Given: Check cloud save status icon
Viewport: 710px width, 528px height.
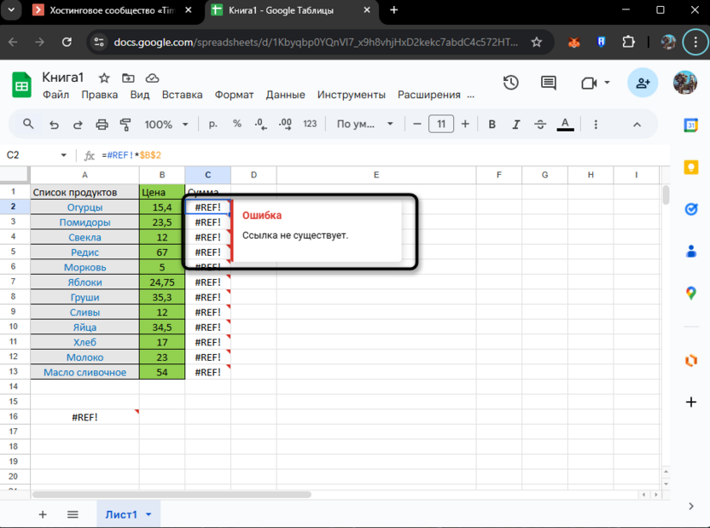Looking at the screenshot, I should [x=152, y=78].
